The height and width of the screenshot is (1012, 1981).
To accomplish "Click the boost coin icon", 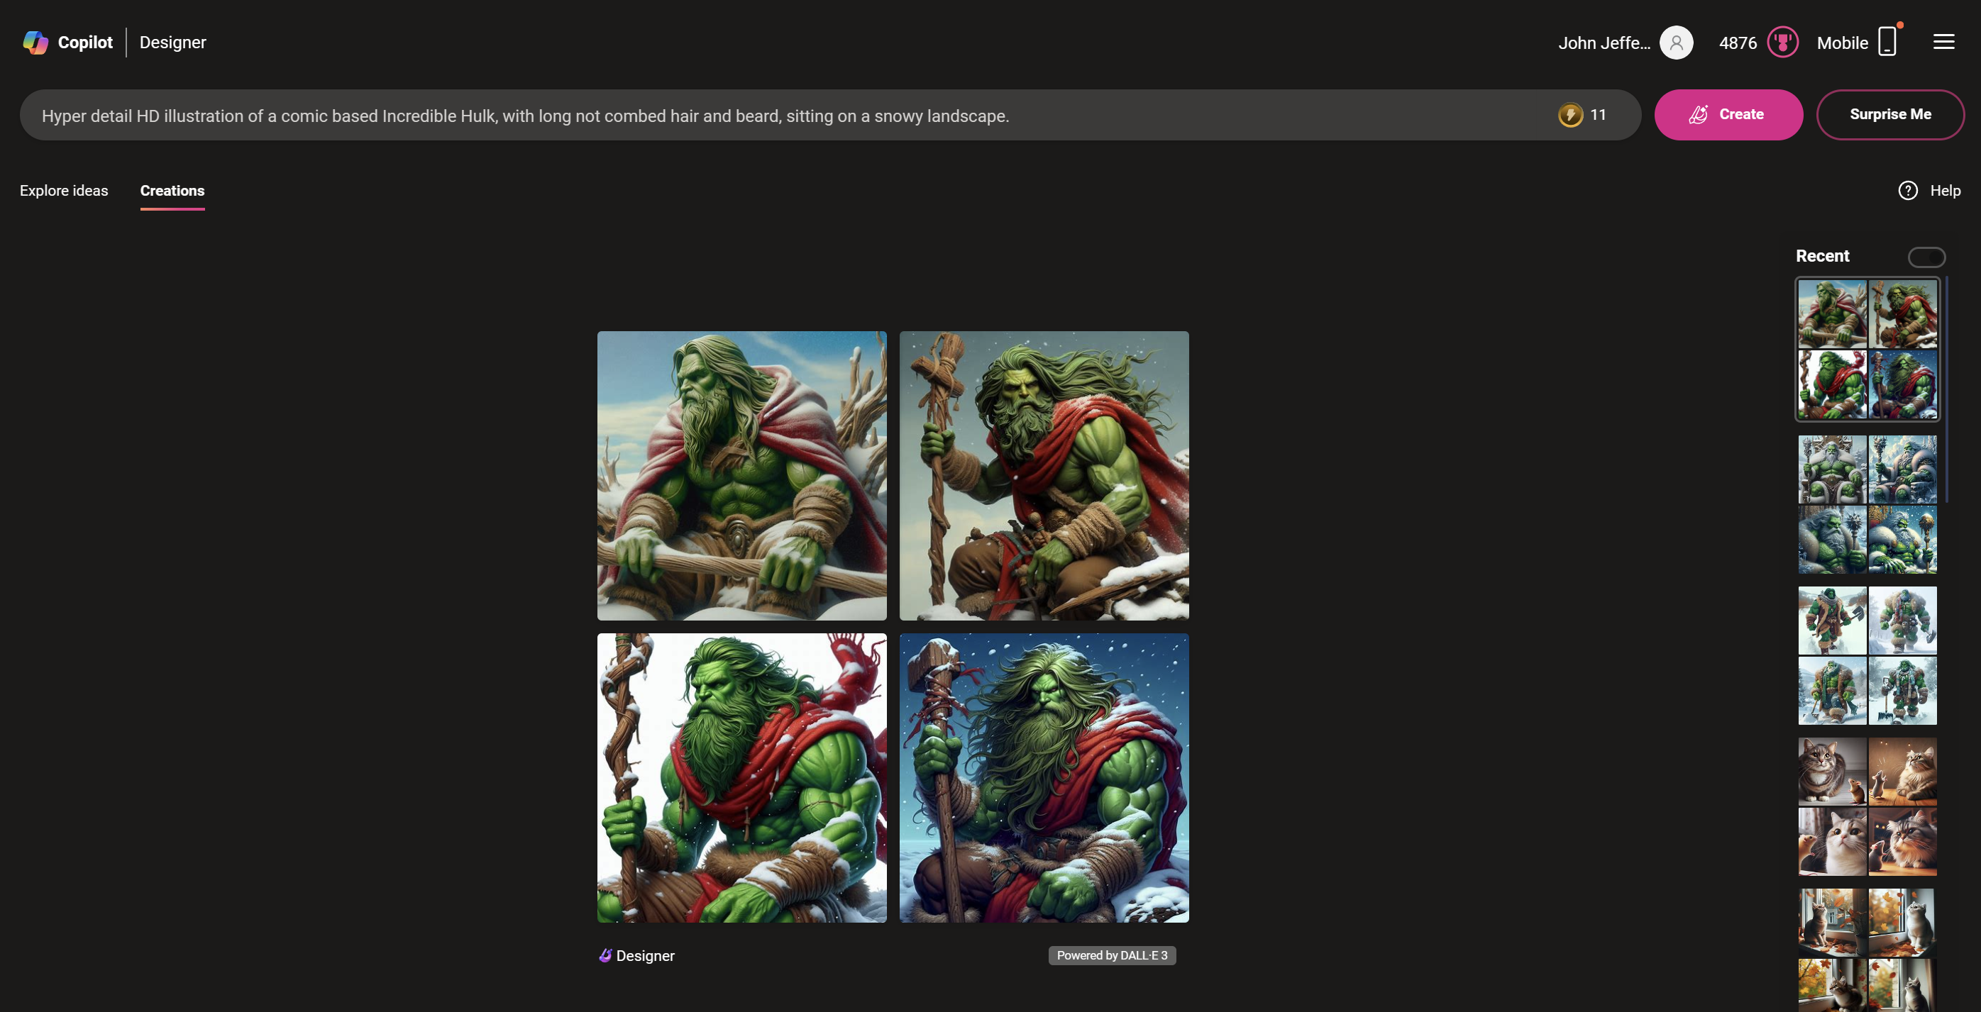I will tap(1569, 116).
